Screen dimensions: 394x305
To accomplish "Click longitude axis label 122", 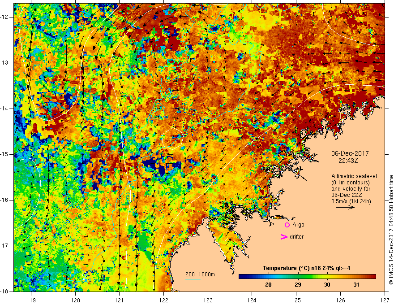I will 163,300.
